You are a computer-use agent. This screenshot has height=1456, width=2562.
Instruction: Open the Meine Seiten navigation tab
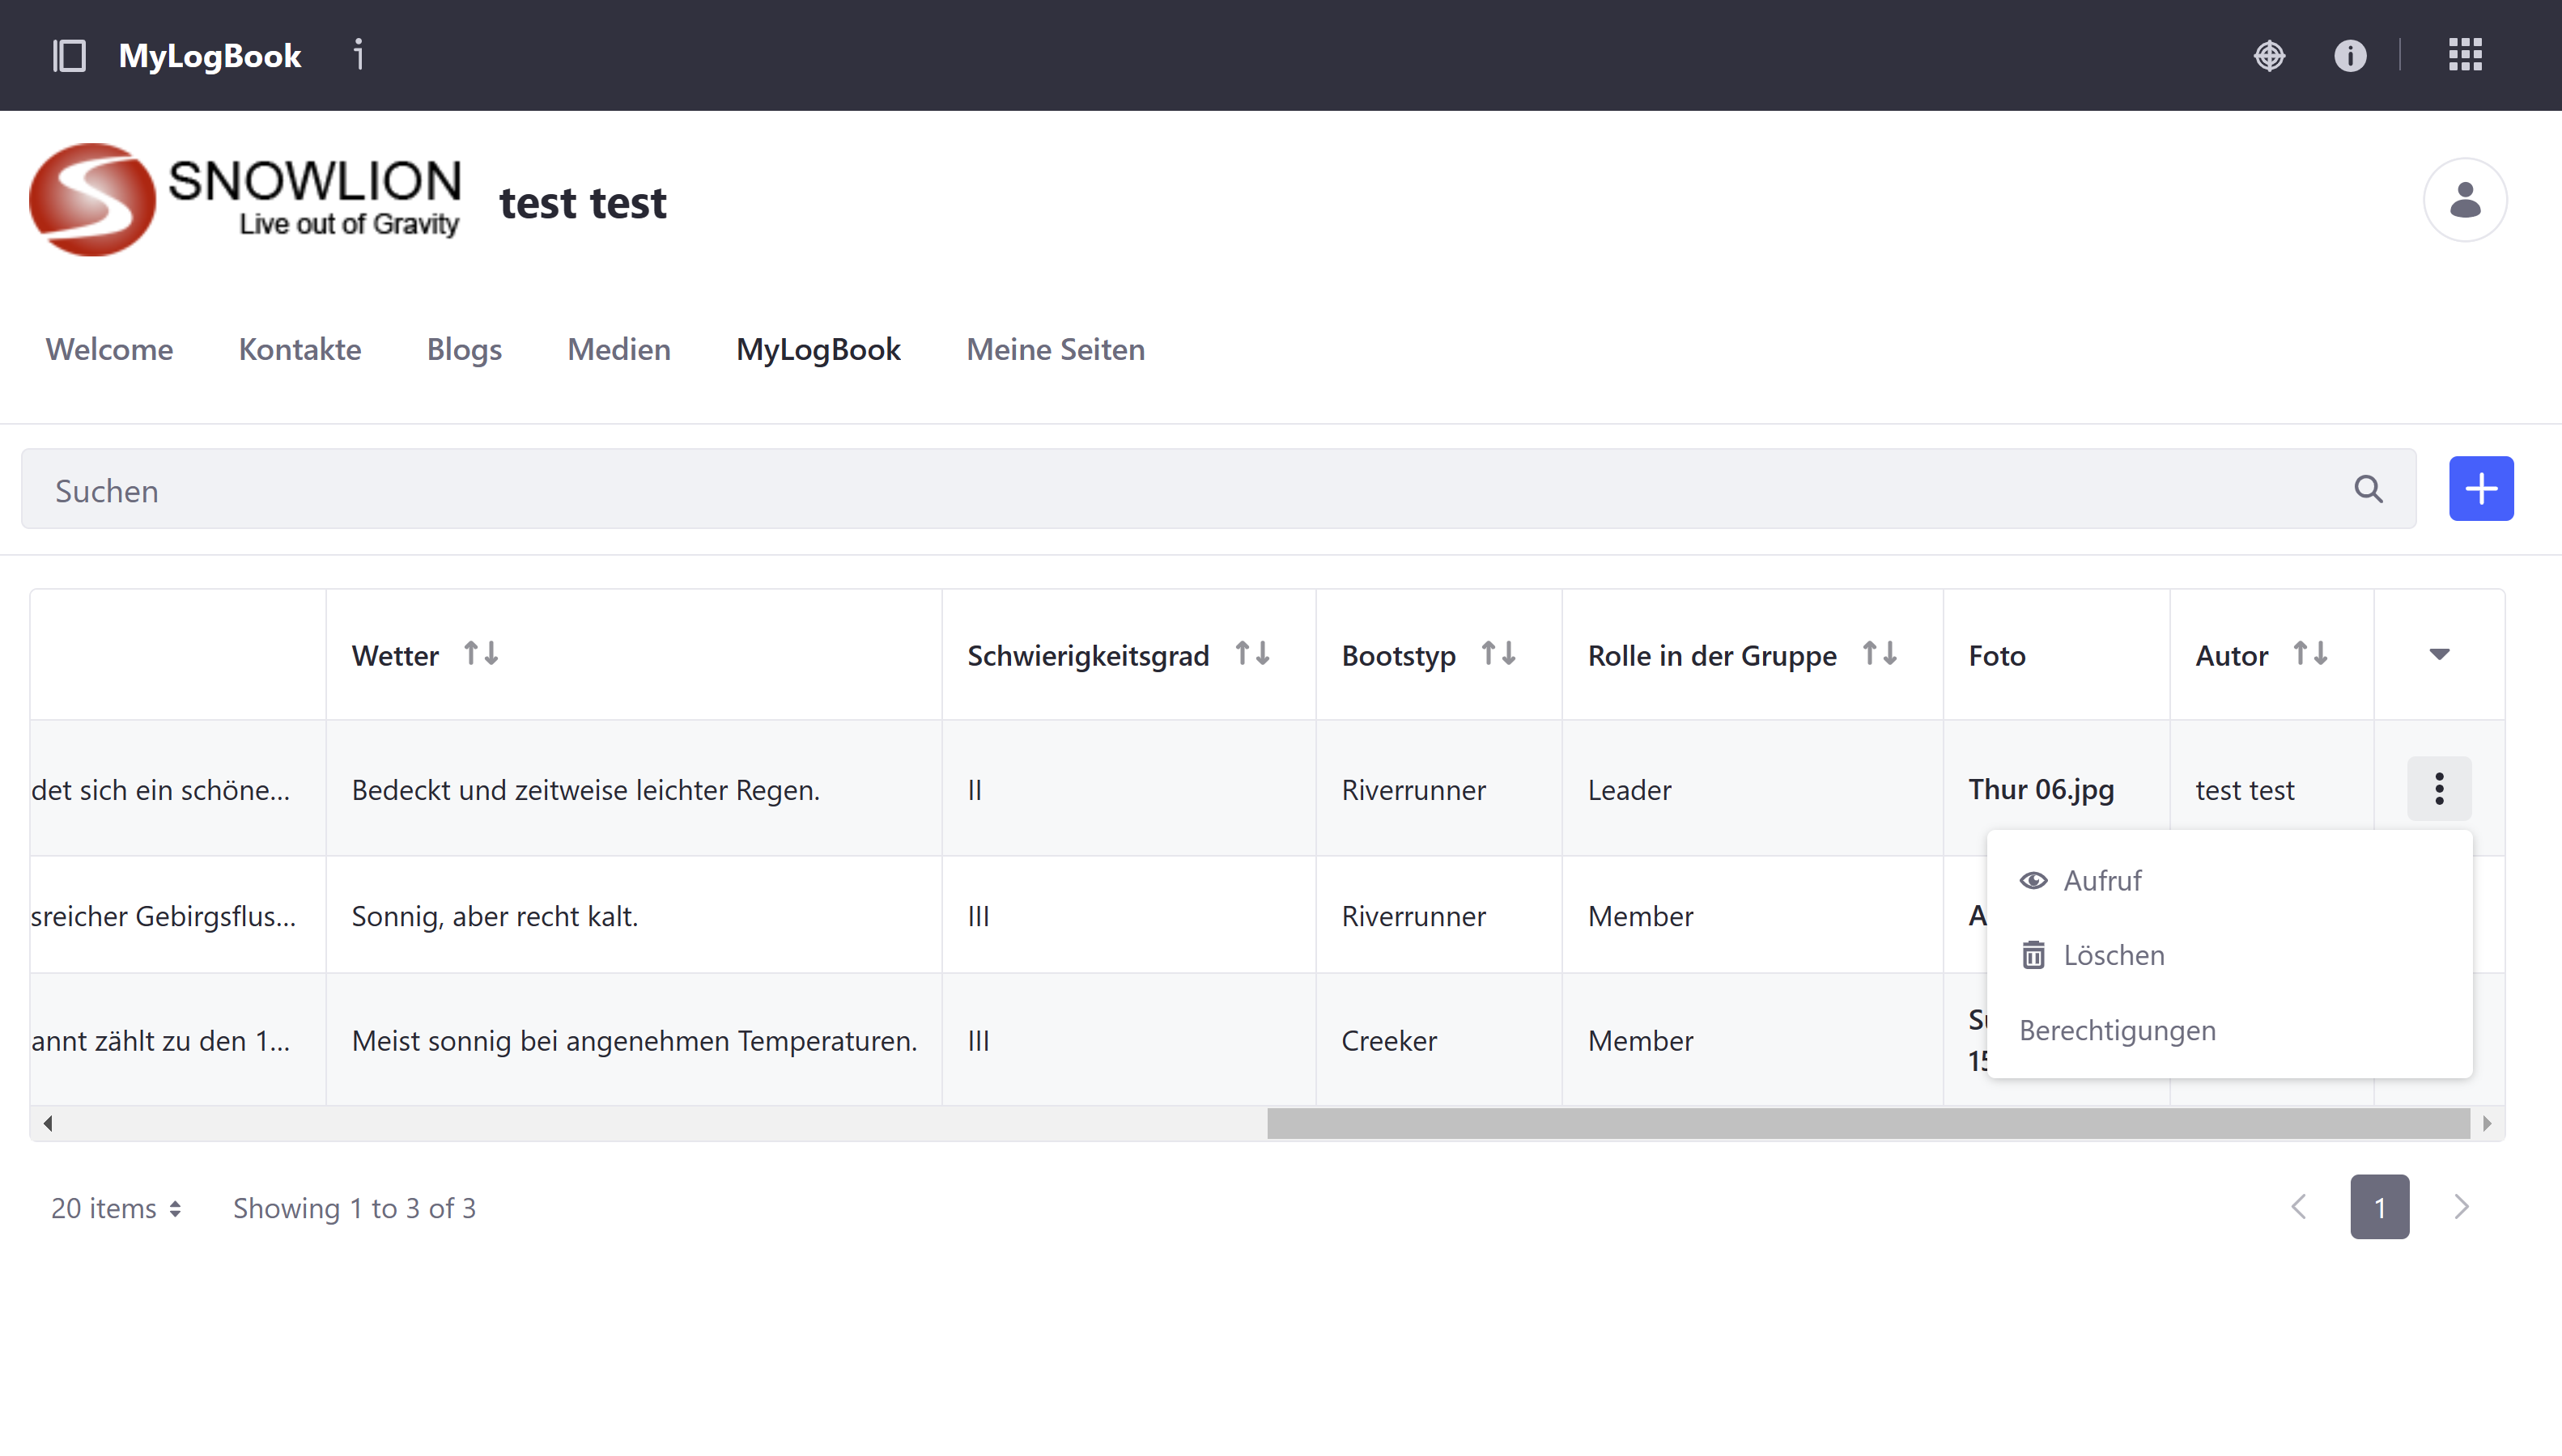[1056, 349]
